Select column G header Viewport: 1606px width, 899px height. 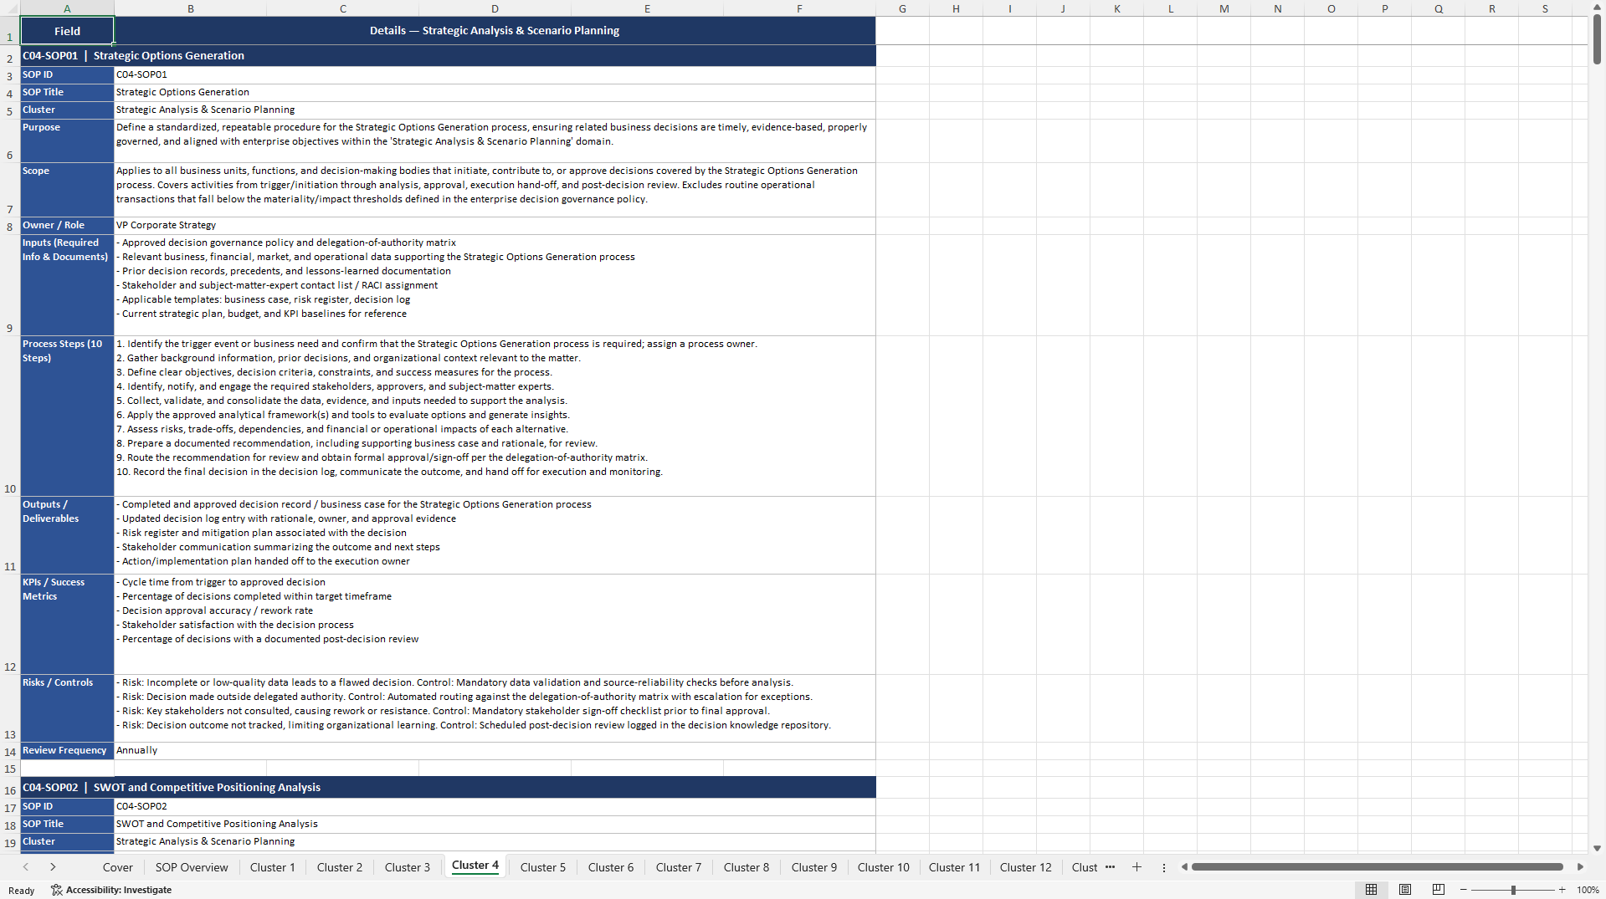pos(902,8)
